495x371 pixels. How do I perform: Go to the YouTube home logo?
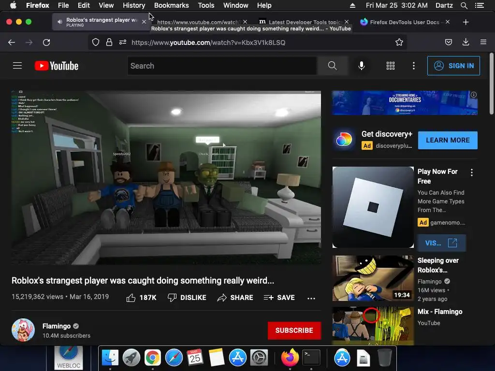tap(57, 66)
